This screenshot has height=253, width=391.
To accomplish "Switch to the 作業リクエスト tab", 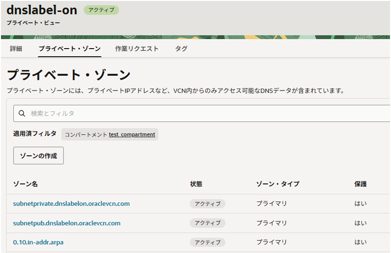I will pyautogui.click(x=137, y=49).
